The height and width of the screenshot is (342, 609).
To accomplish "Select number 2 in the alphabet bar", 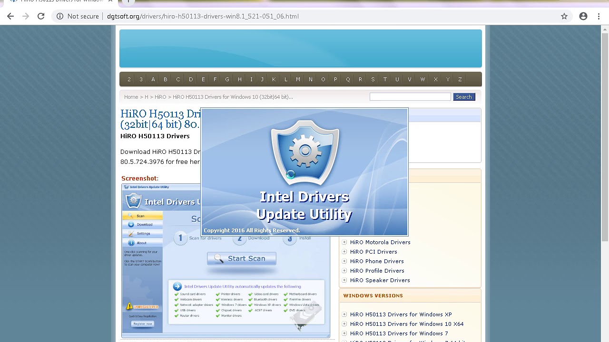I will coord(129,79).
